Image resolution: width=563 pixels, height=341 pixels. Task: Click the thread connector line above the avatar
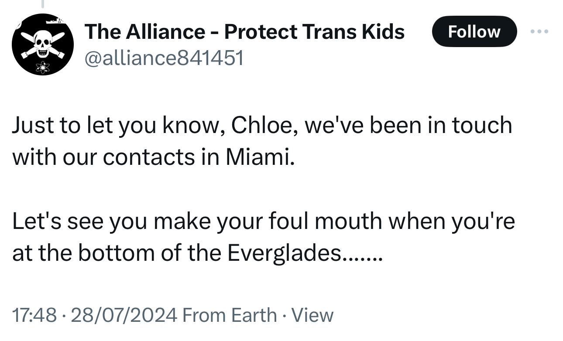pyautogui.click(x=43, y=4)
